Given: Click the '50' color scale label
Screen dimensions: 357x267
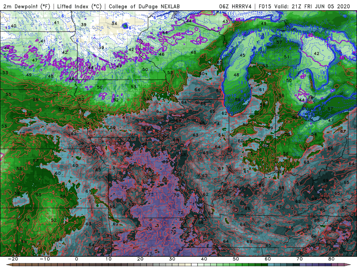Looking at the screenshot, I should (x=236, y=259).
